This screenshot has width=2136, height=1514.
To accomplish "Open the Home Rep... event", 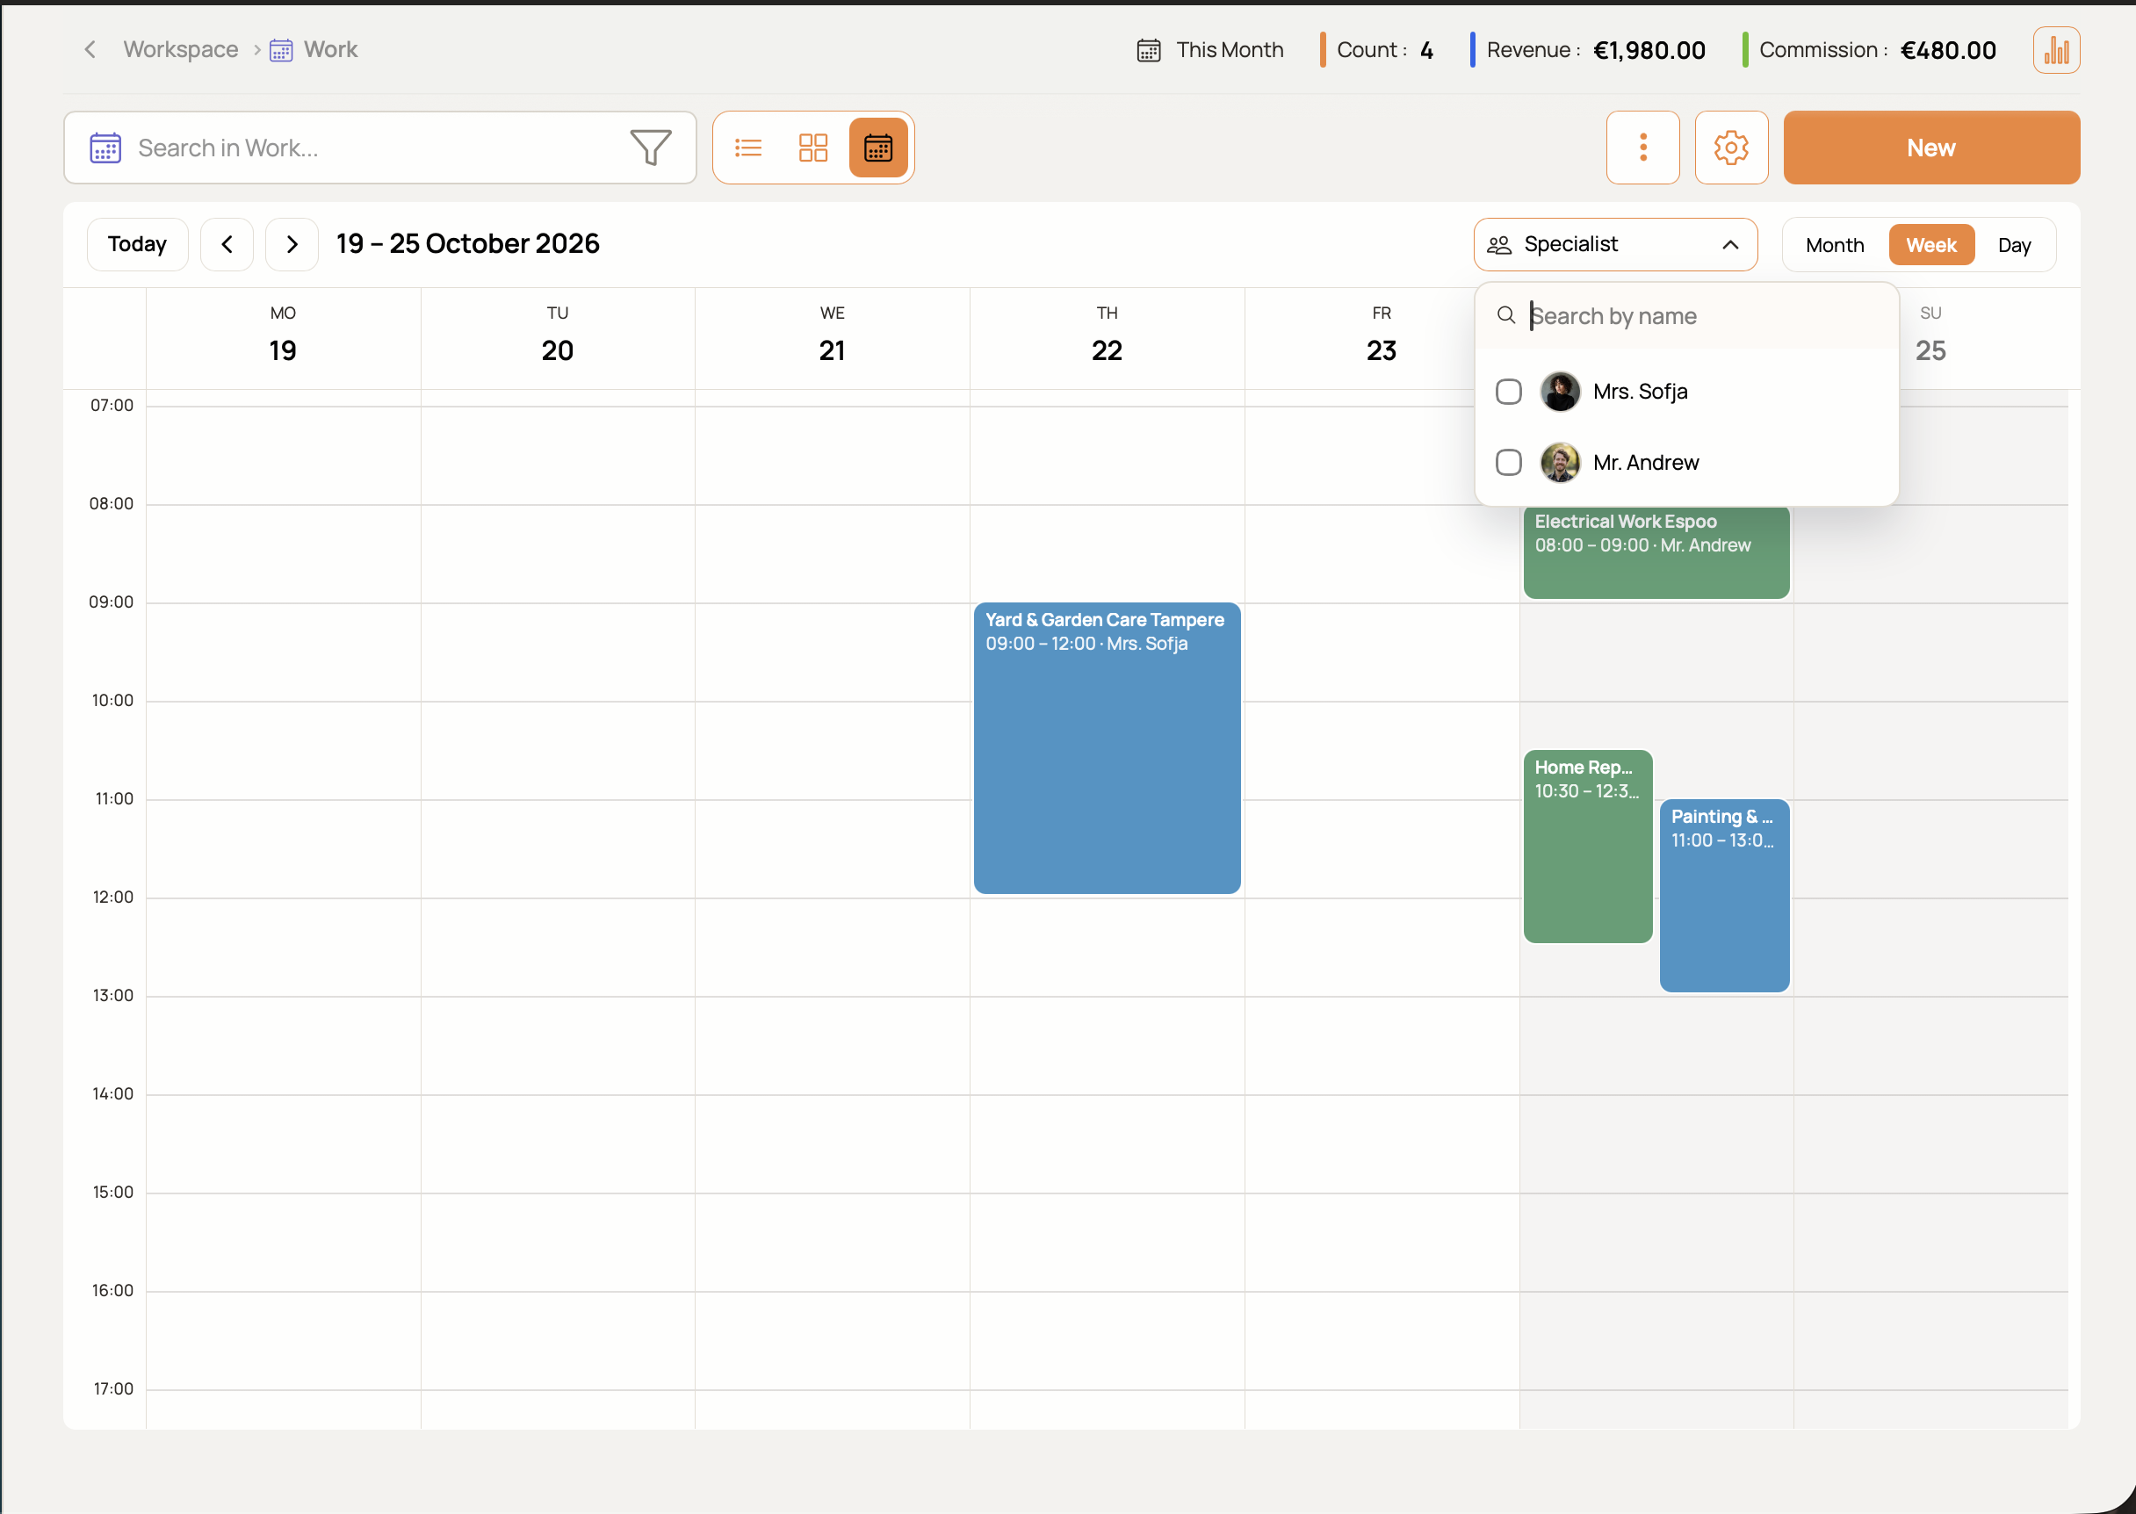I will click(1588, 847).
